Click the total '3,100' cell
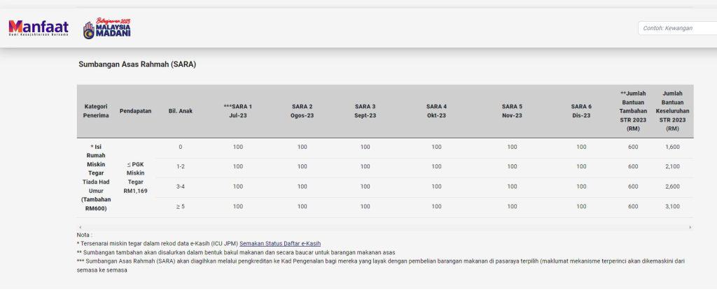Image resolution: width=717 pixels, height=292 pixels. (672, 206)
